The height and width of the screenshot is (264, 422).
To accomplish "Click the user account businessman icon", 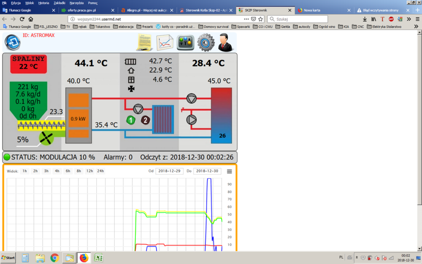I will [227, 43].
